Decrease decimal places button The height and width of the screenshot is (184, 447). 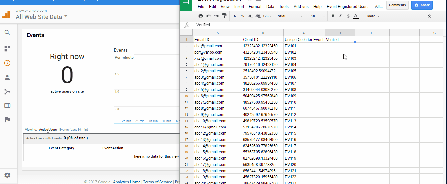(250, 16)
